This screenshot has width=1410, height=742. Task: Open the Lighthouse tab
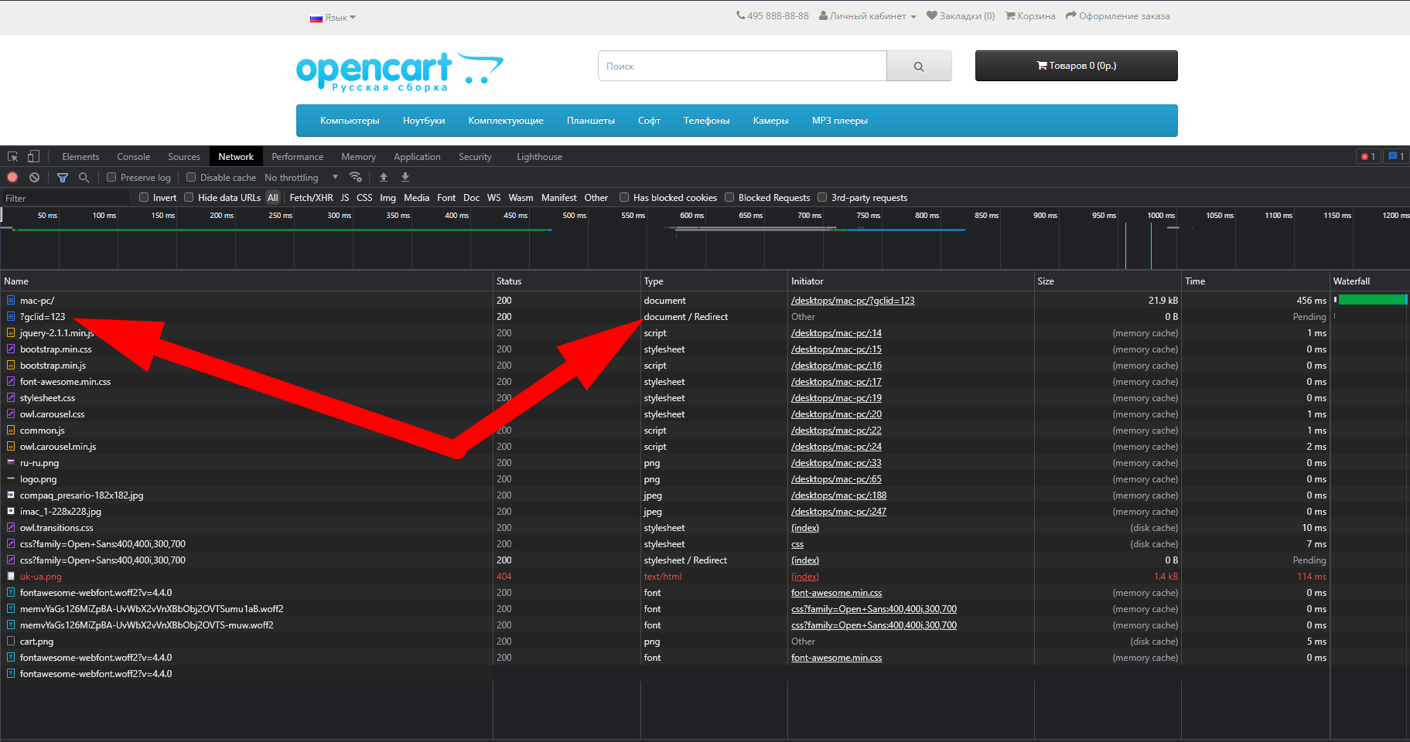[x=539, y=156]
